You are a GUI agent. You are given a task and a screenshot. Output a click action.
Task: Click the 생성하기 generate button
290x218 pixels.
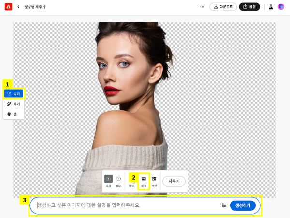[243, 205]
